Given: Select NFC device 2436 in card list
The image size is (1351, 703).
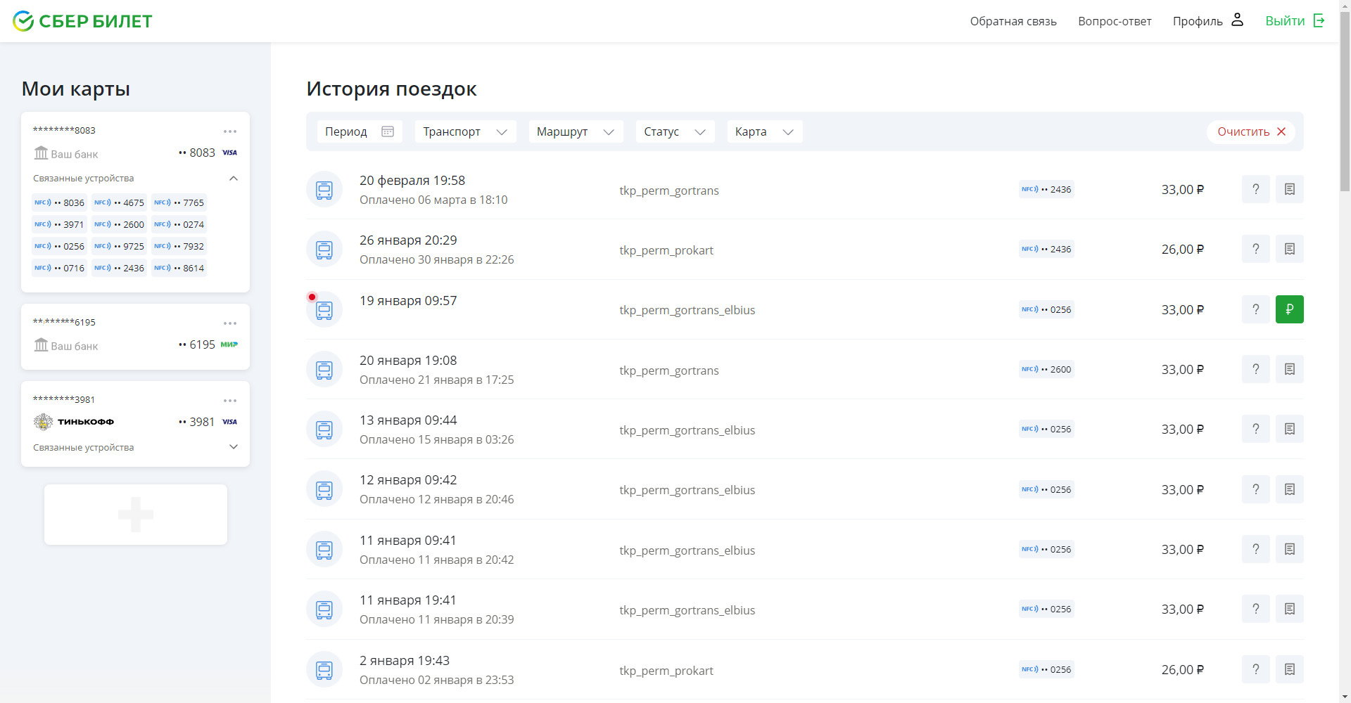Looking at the screenshot, I should [119, 268].
